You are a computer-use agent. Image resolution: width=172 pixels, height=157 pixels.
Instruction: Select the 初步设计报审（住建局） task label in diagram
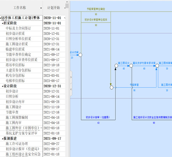98,117
